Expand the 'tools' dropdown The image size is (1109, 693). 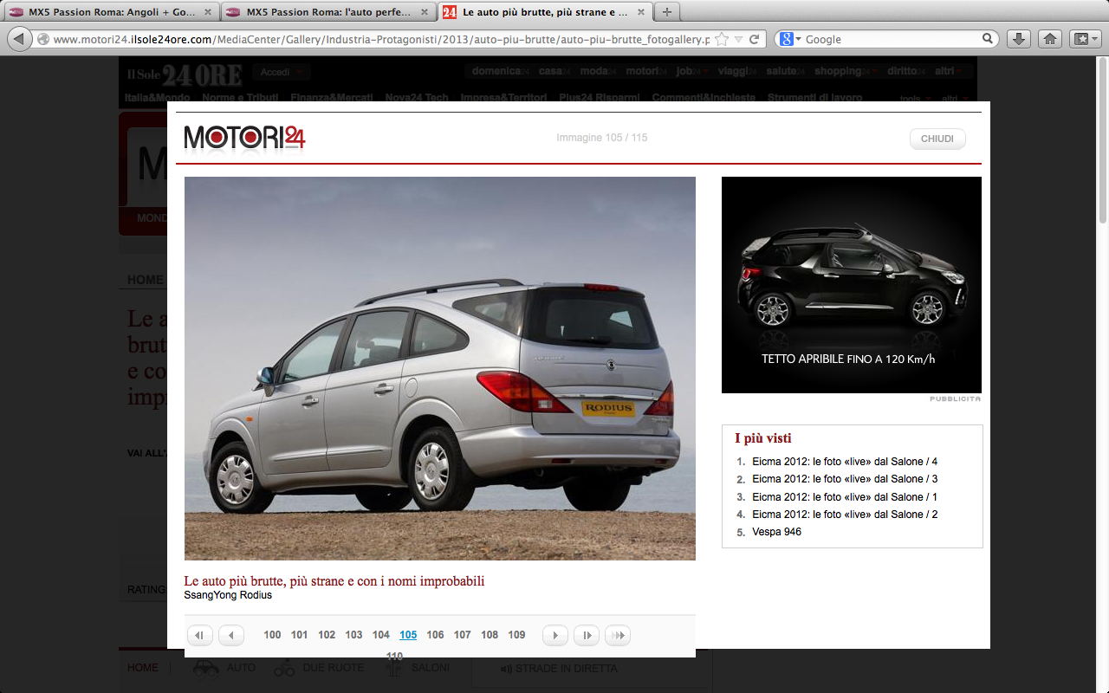click(914, 99)
